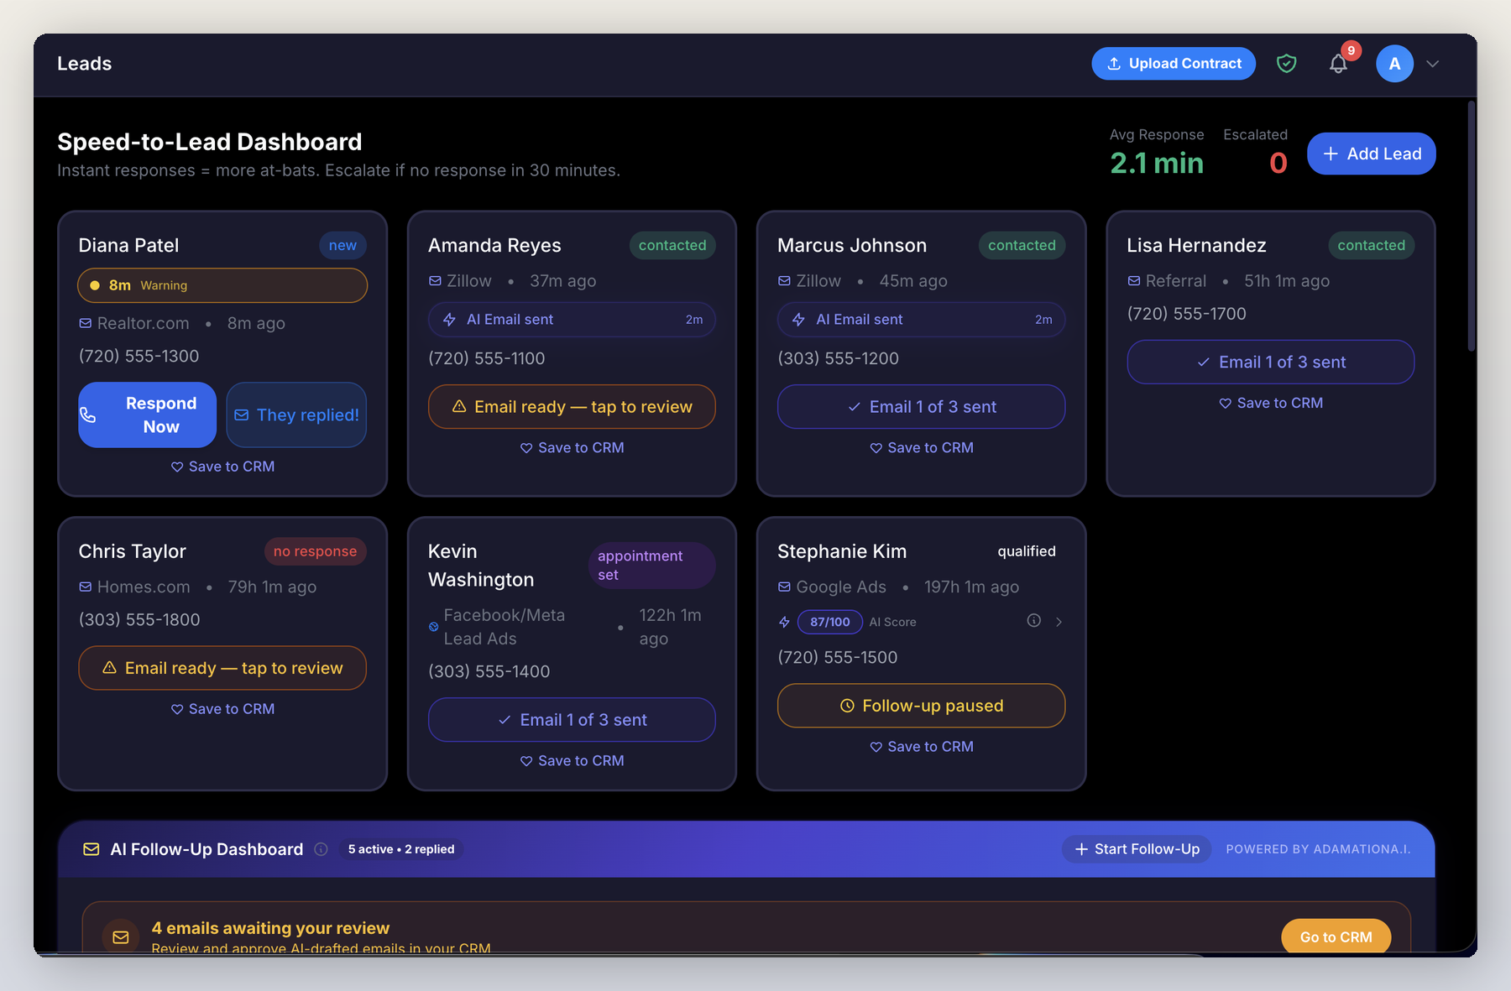Upload a contract

coord(1173,63)
